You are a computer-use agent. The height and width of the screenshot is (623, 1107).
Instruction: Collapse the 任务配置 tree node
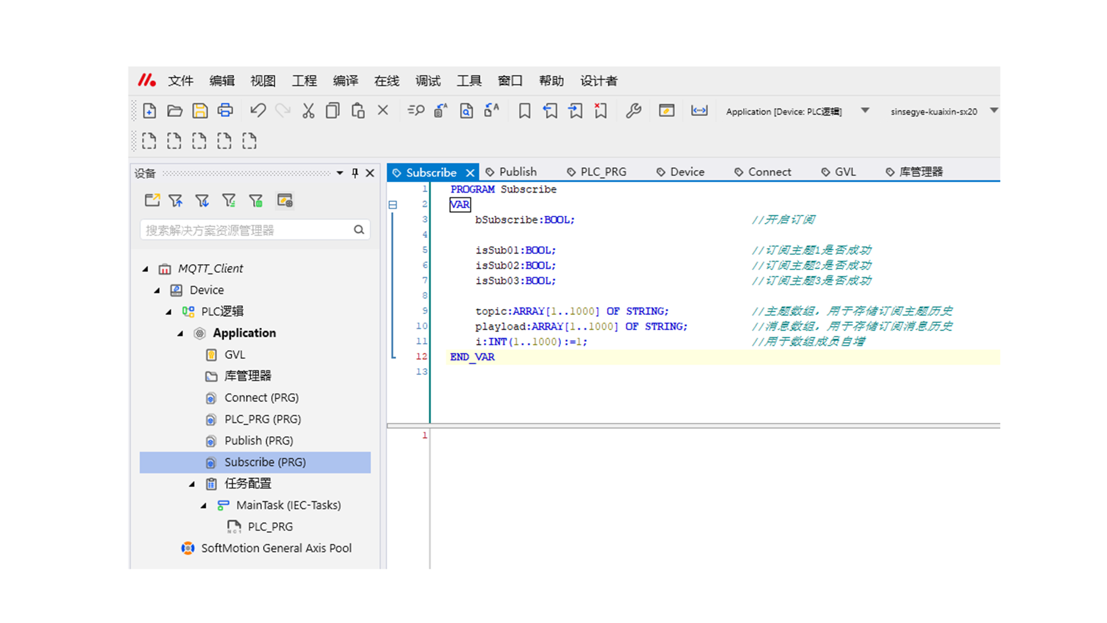point(192,484)
